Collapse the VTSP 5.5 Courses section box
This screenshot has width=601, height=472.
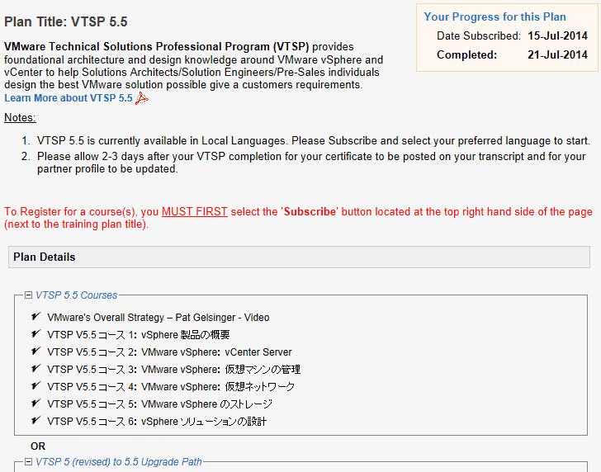pos(28,295)
